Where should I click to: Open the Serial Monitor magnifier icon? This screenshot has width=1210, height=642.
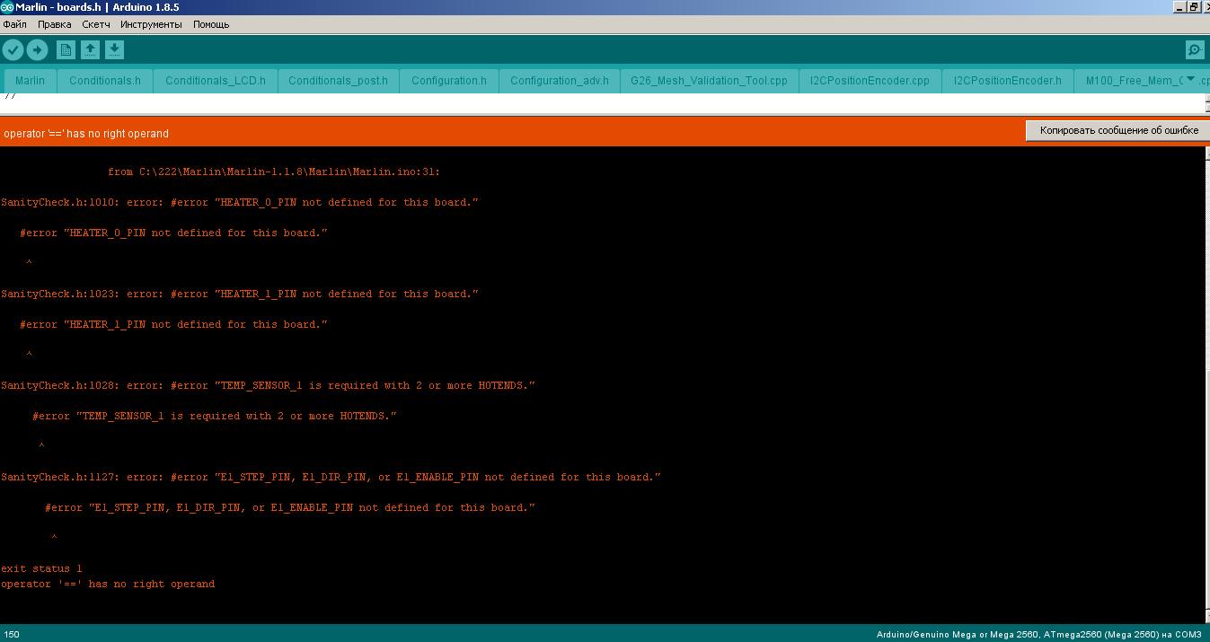coord(1194,50)
